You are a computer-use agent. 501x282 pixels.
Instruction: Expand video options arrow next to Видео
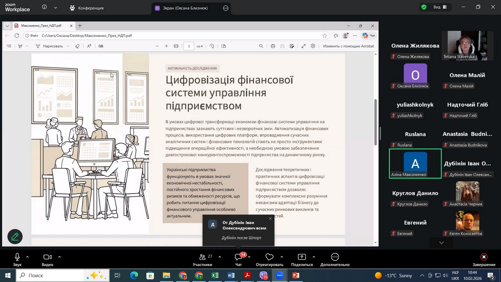tap(59, 257)
